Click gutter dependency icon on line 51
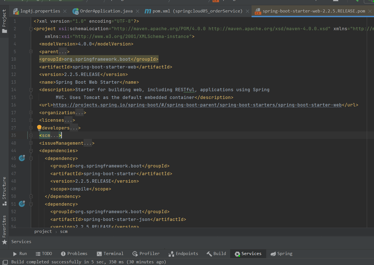This screenshot has height=265, width=374. pos(22,204)
